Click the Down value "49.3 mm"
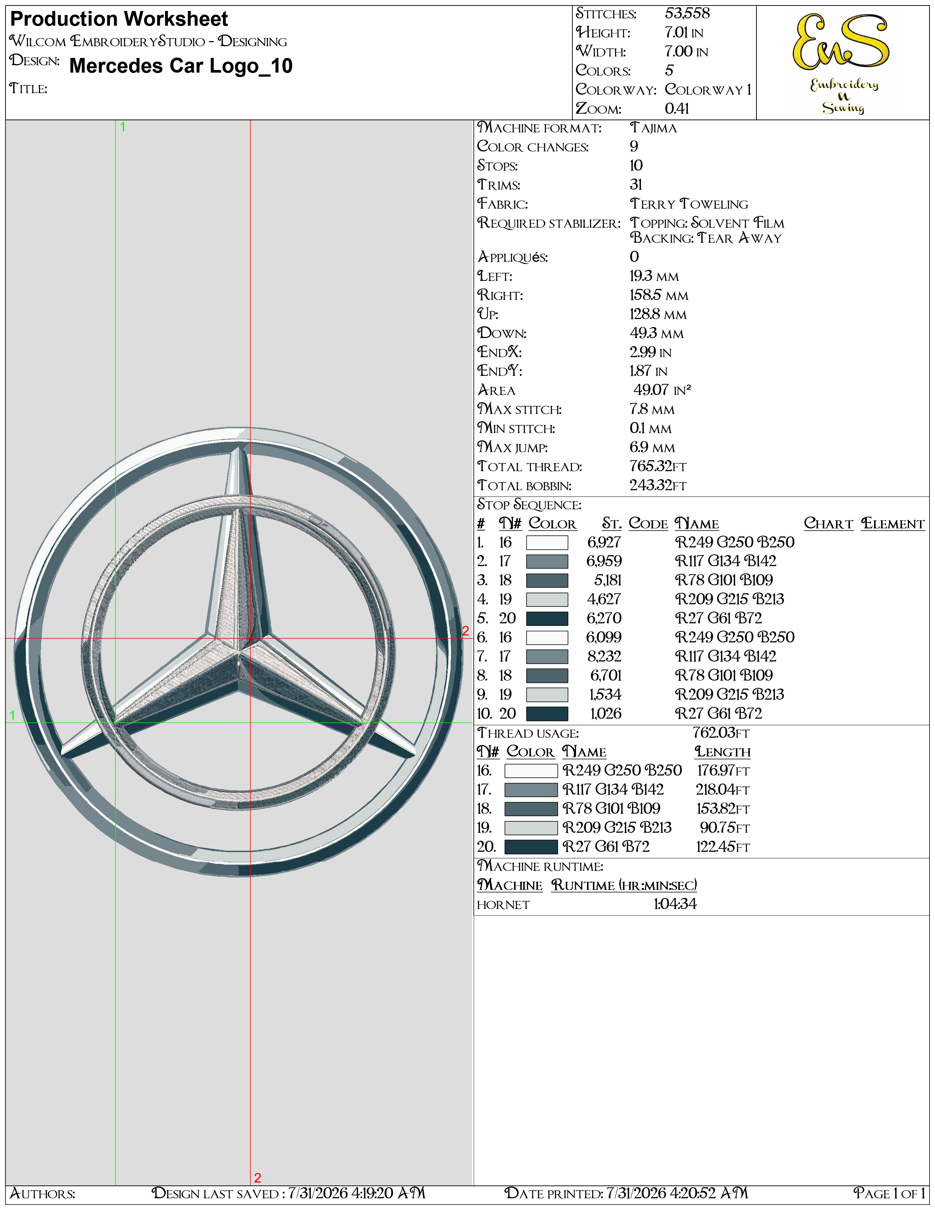The image size is (935, 1210). click(x=657, y=333)
